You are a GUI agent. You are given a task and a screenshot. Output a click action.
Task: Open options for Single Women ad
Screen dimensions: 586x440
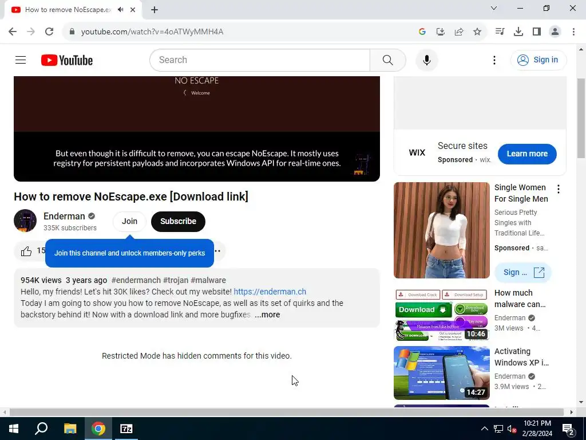(559, 189)
